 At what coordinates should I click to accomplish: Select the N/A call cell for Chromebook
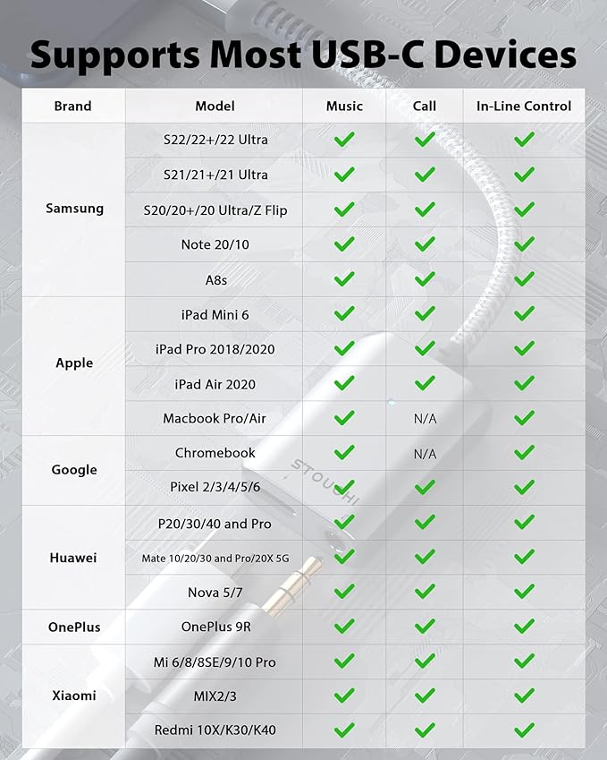click(425, 454)
